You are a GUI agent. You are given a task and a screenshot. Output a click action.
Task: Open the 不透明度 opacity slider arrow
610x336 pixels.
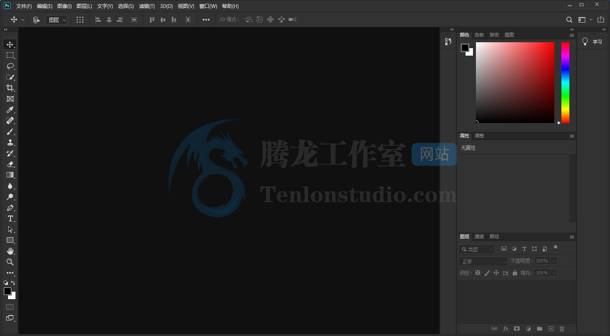[x=554, y=261]
